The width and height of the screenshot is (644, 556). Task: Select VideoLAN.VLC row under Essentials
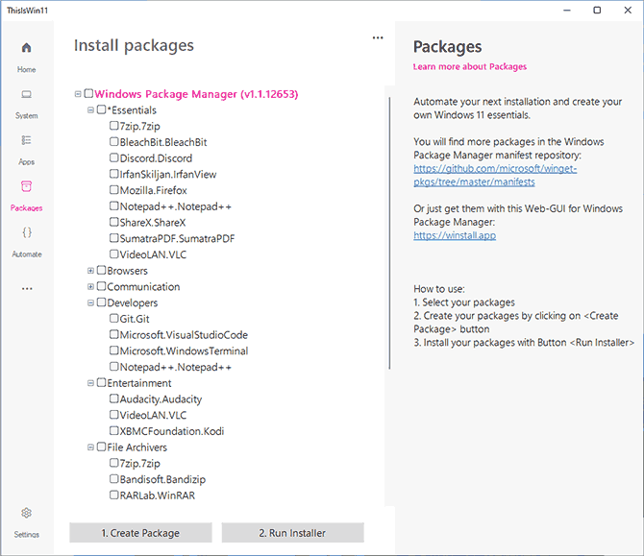click(x=153, y=254)
